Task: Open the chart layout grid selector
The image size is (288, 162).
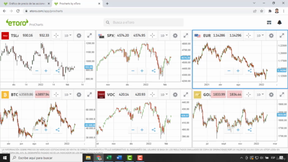Action: pyautogui.click(x=269, y=22)
